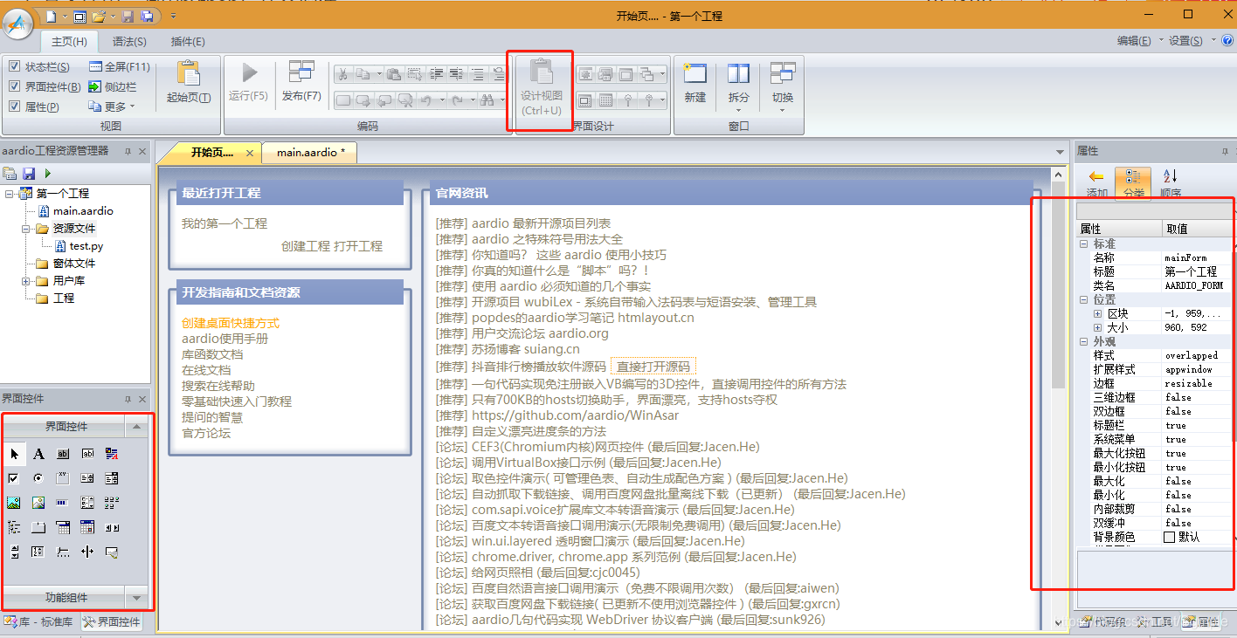The height and width of the screenshot is (638, 1237).
Task: Click the green run arrow in resource manager
Action: 48,174
